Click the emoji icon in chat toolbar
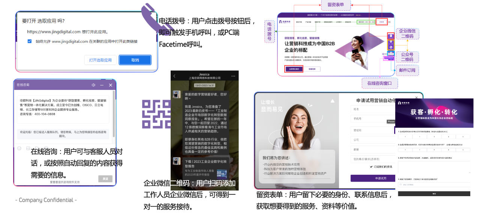The height and width of the screenshot is (213, 480). (19, 148)
